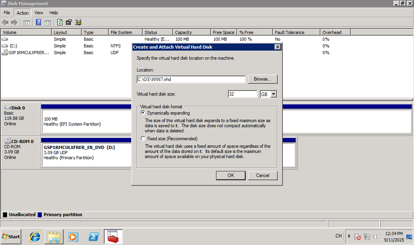Viewport: 414px width, 245px height.
Task: Select the Dynamically expanding option
Action: (x=143, y=113)
